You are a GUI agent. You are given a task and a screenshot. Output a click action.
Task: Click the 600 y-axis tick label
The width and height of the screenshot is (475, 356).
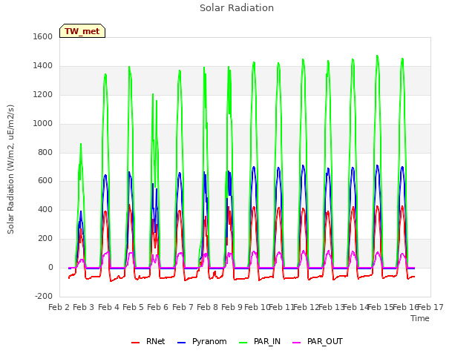[x=45, y=181]
